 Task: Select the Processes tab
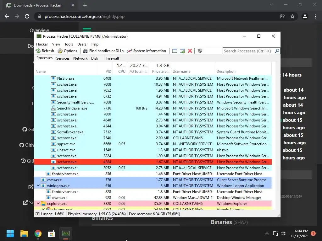[44, 58]
